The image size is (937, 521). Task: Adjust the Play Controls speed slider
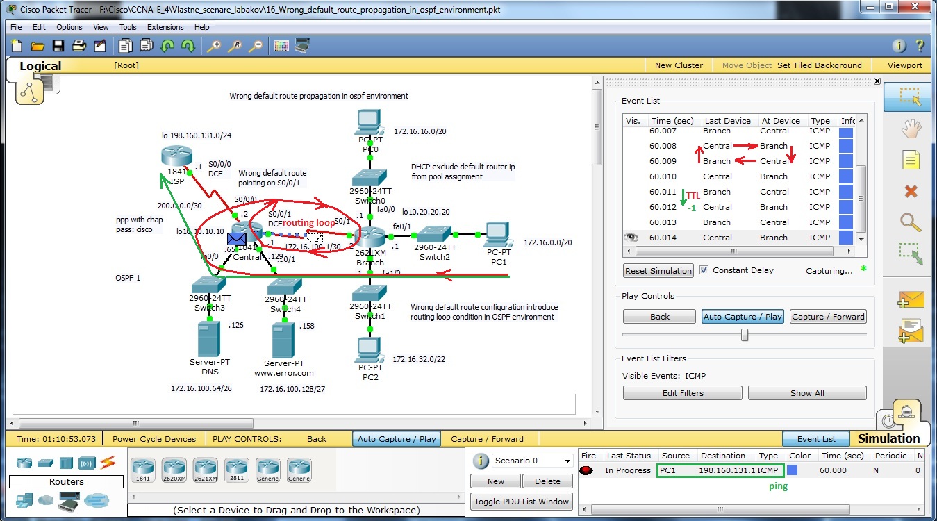point(745,335)
